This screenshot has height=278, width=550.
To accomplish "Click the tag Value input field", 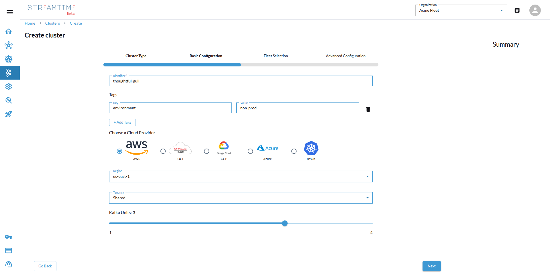I will [297, 108].
